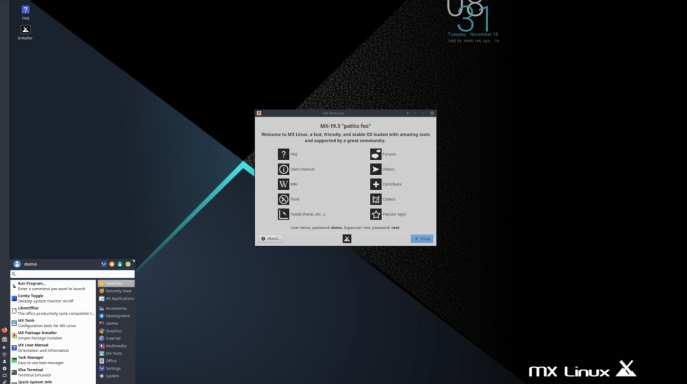Open the FAQ desktop shortcut
Screen dimensions: 687x384
click(25, 12)
